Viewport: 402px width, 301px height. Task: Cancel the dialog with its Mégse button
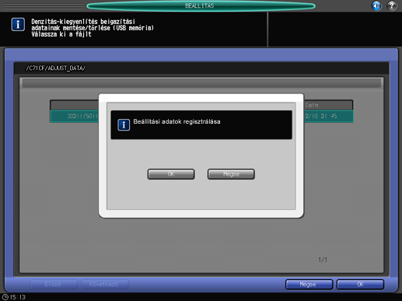pyautogui.click(x=231, y=174)
